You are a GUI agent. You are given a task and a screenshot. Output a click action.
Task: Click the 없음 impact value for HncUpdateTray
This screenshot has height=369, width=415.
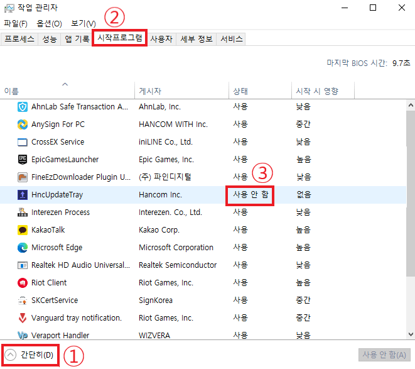[304, 195]
